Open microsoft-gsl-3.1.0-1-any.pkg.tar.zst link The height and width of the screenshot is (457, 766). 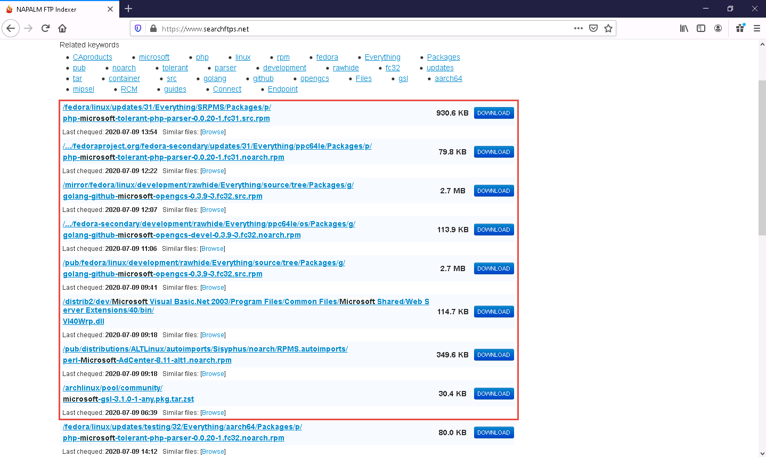[128, 399]
